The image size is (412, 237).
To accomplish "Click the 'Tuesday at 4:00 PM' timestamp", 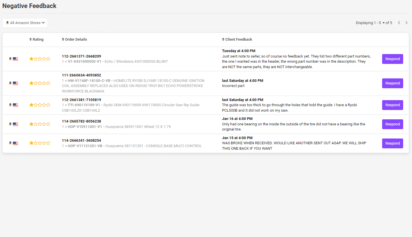I will click(239, 51).
